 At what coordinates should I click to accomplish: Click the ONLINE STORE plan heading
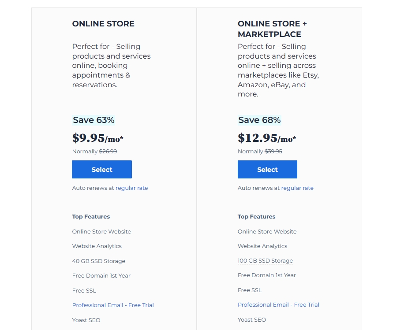click(x=103, y=24)
